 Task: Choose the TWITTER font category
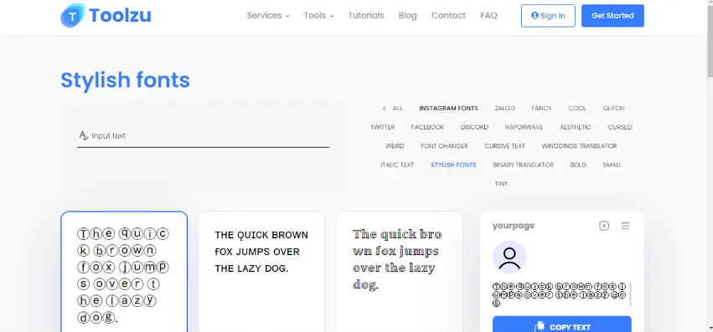(x=382, y=127)
